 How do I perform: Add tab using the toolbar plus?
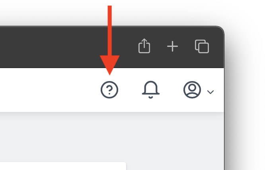tap(172, 46)
